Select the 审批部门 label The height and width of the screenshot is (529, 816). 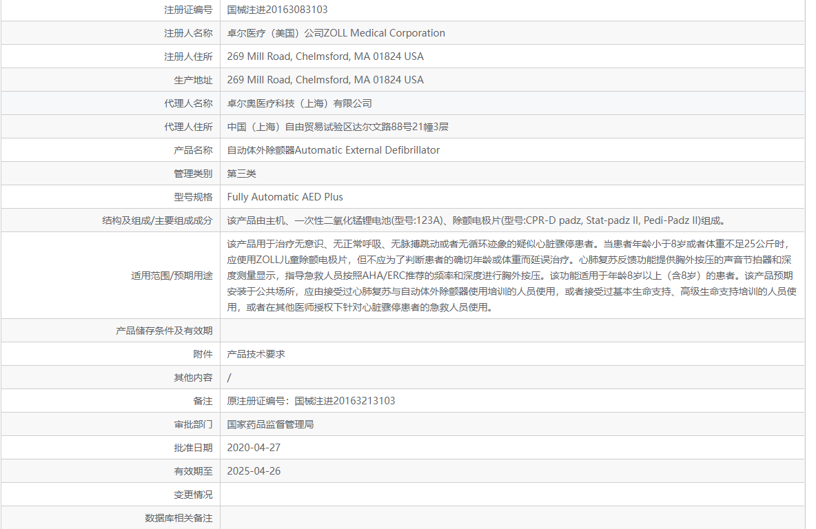(193, 424)
